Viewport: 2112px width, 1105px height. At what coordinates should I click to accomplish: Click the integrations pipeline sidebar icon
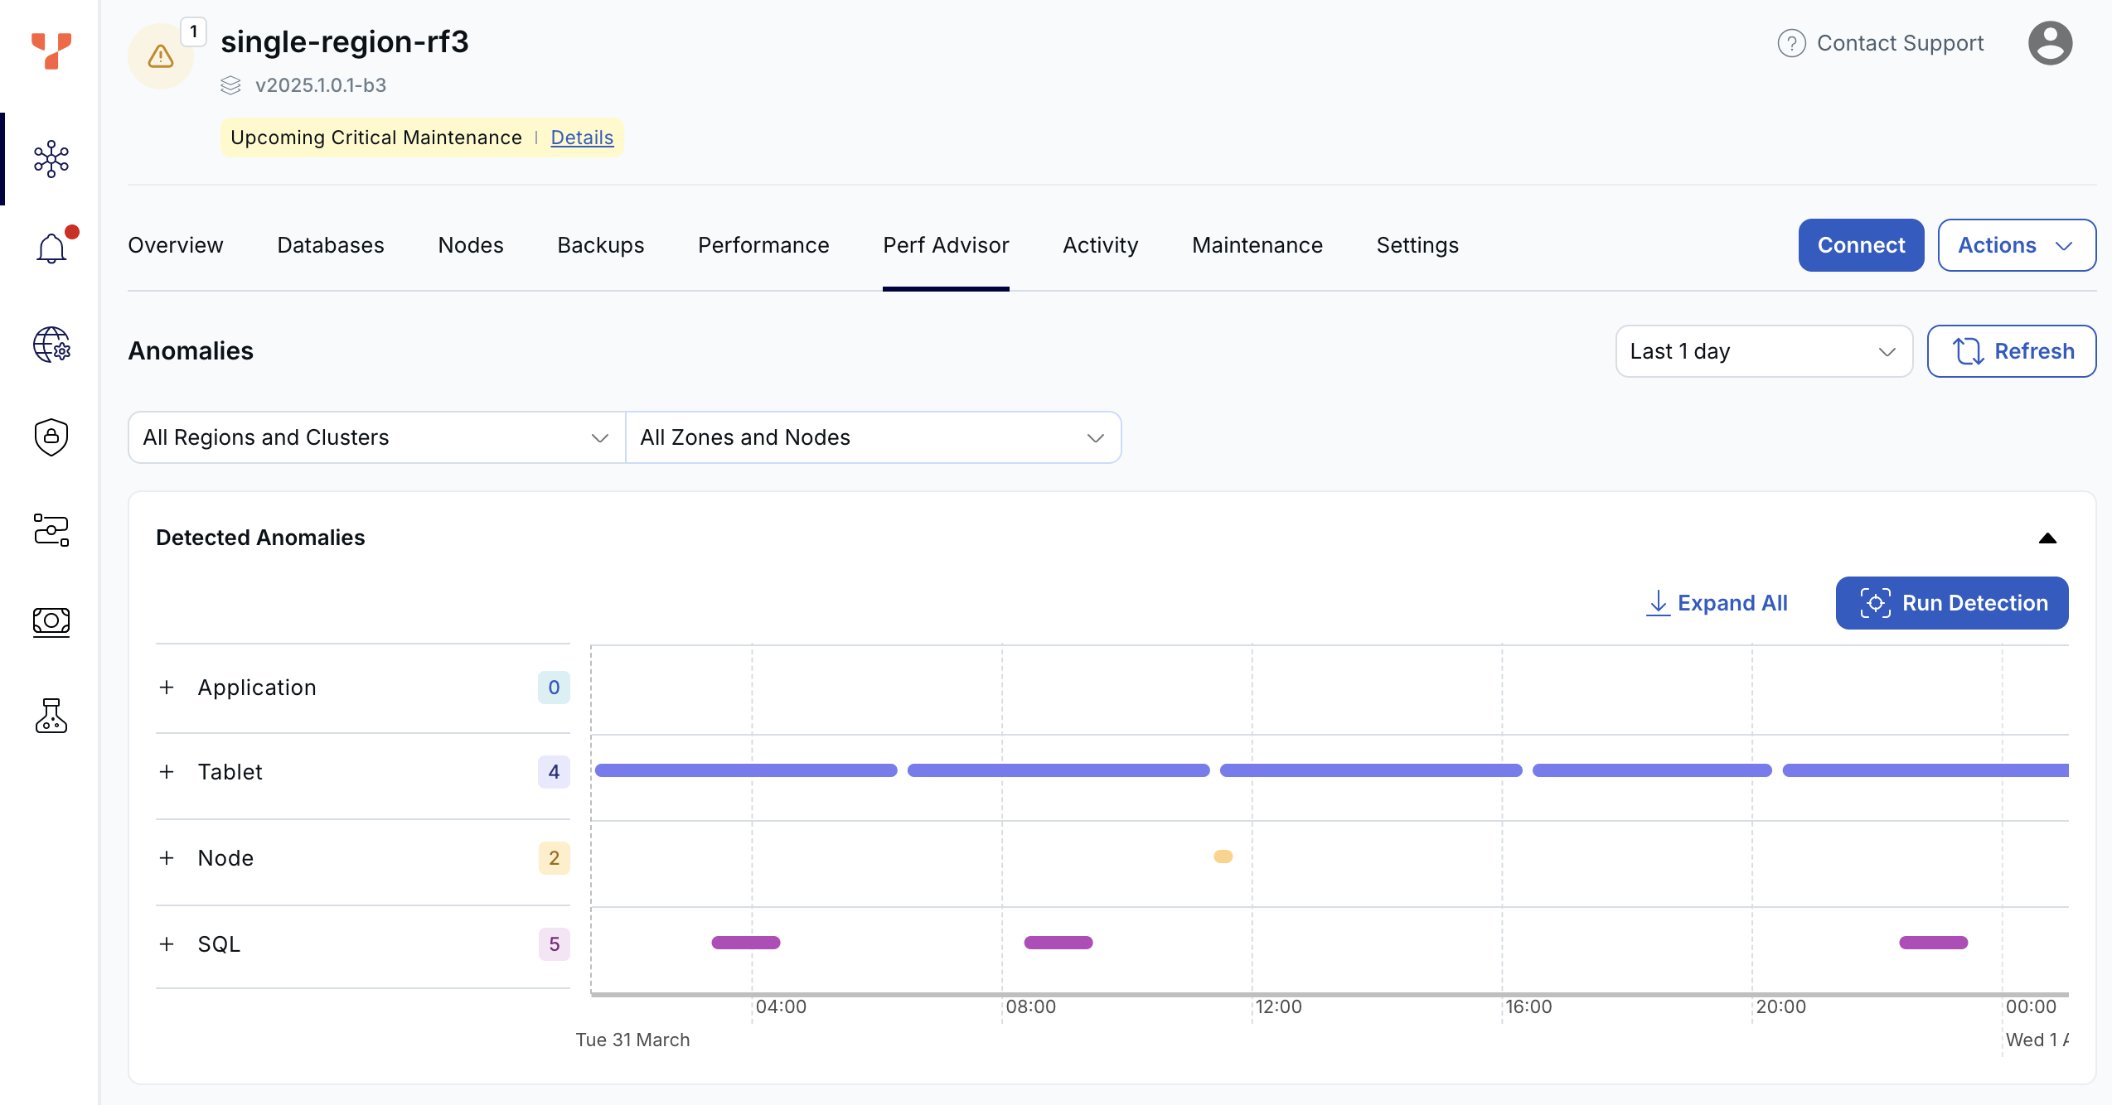[51, 530]
